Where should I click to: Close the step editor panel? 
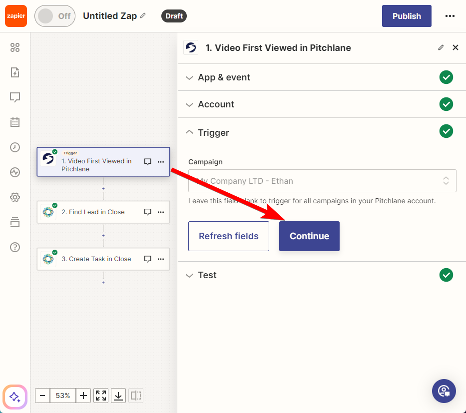click(x=456, y=47)
